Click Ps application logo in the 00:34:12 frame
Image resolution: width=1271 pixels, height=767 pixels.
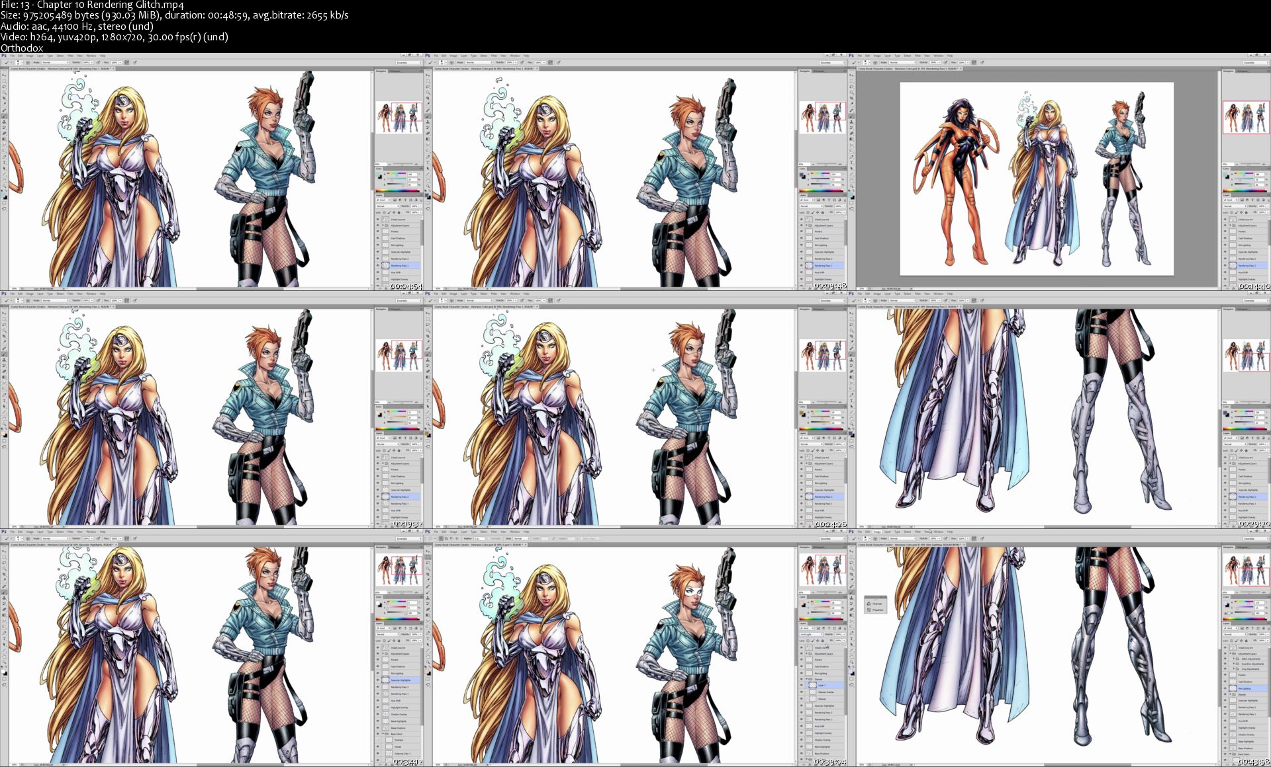(4, 532)
